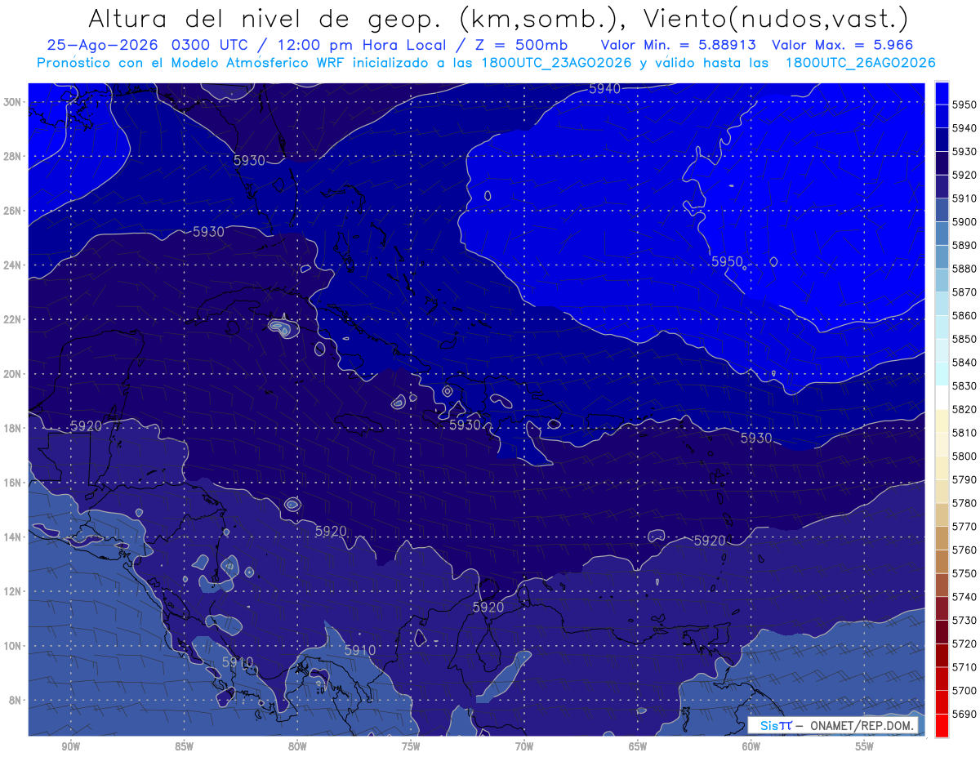Screen dimensions: 980x757
Task: Click the valid-until time '1800UTC_26AGO2026'
Action: click(x=859, y=63)
